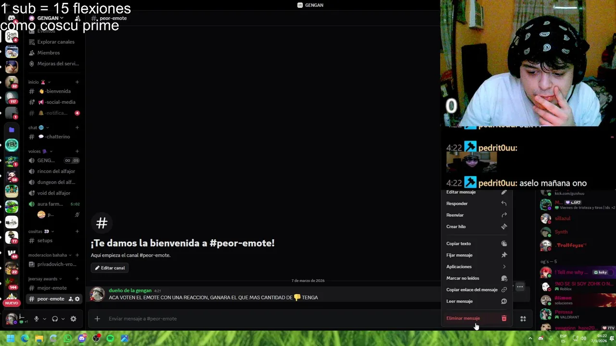Select Reenviar from context menu

pos(477,215)
